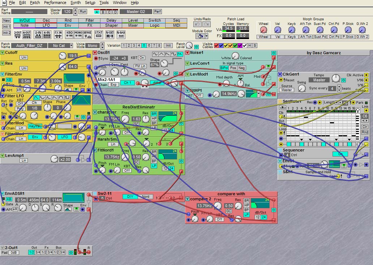
Task: Toggle yellow cable visibility checkbox
Action: (x=226, y=46)
